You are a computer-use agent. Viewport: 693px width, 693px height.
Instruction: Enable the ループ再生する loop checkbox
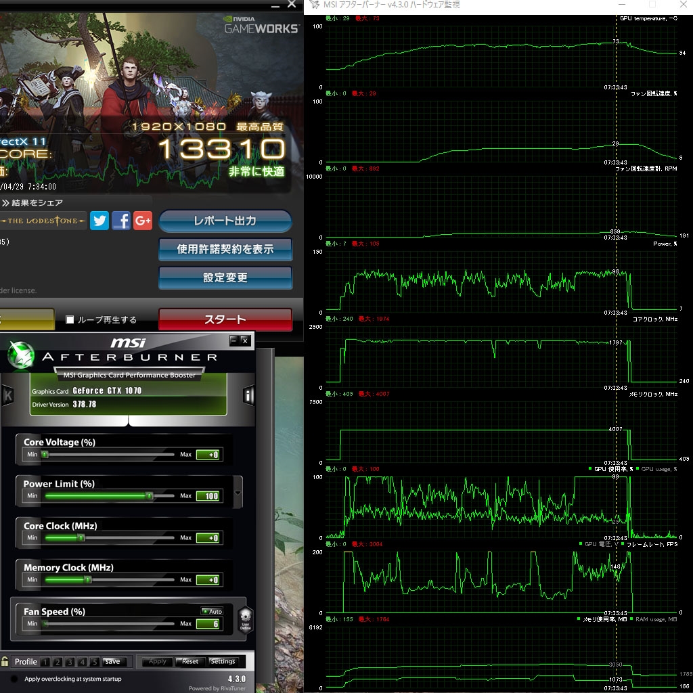(x=70, y=319)
